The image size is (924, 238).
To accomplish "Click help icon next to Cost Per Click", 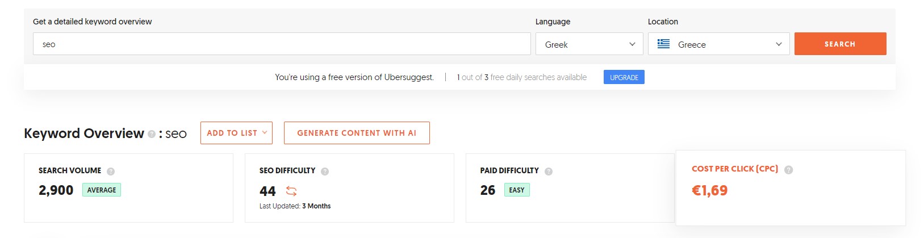I will [788, 169].
